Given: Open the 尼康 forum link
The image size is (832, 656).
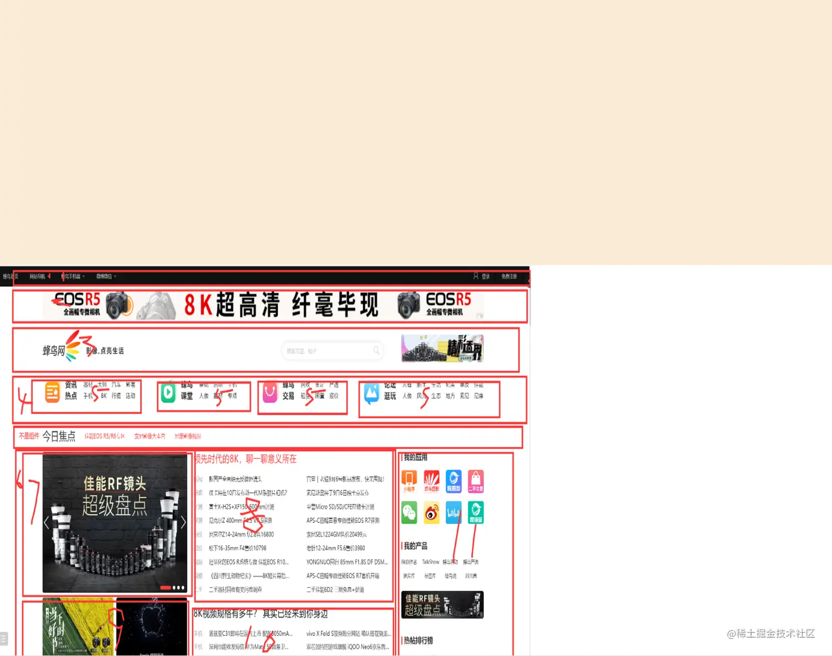Looking at the screenshot, I should 479,396.
